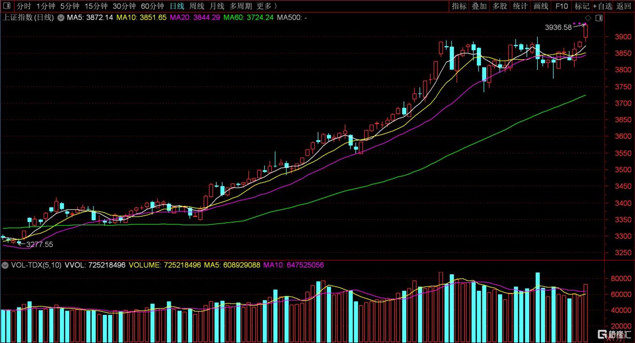635x343 pixels.
Task: Open the 统计 statistics tool
Action: pyautogui.click(x=520, y=6)
